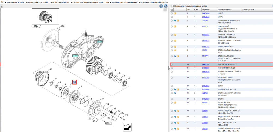Toggle round select button for position 1 row
The image size is (273, 132).
(172, 13)
